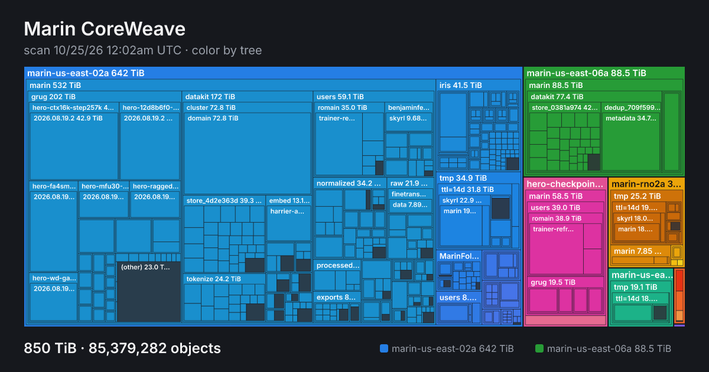Click the 'users 8....' block header
This screenshot has height=372, width=709.
click(460, 298)
